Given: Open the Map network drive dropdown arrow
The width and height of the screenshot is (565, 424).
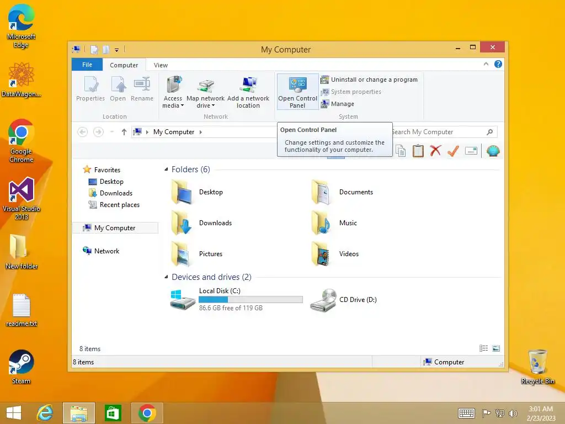Looking at the screenshot, I should point(214,105).
